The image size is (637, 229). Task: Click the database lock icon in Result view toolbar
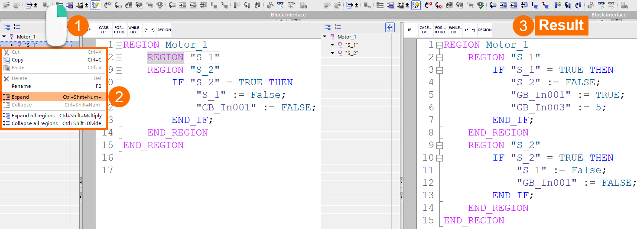[625, 5]
